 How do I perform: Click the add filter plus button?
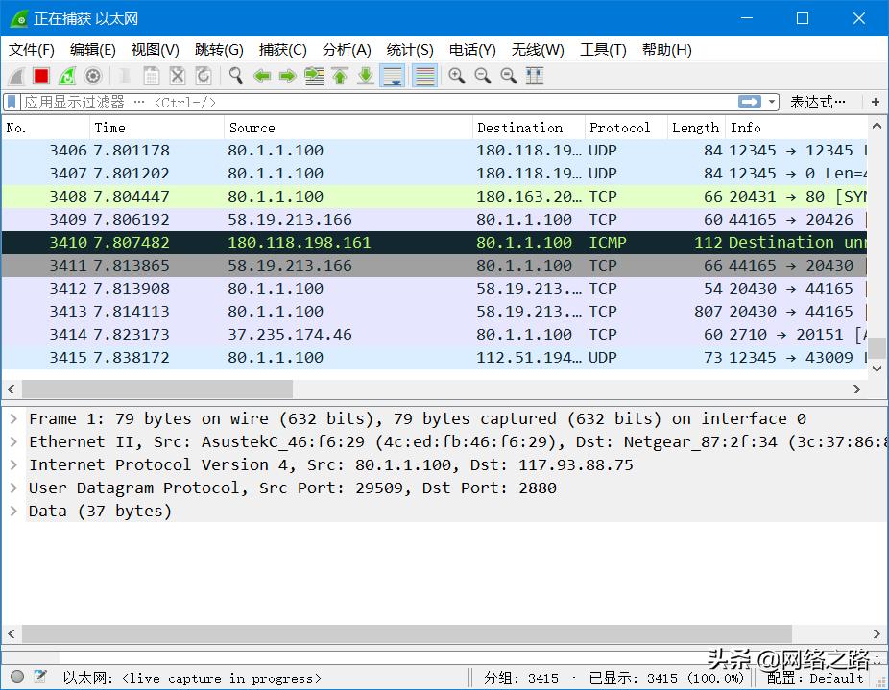coord(875,102)
